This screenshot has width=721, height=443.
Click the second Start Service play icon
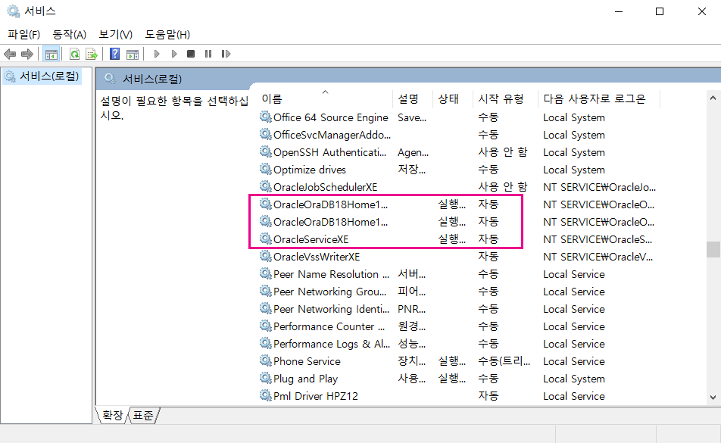(x=174, y=55)
